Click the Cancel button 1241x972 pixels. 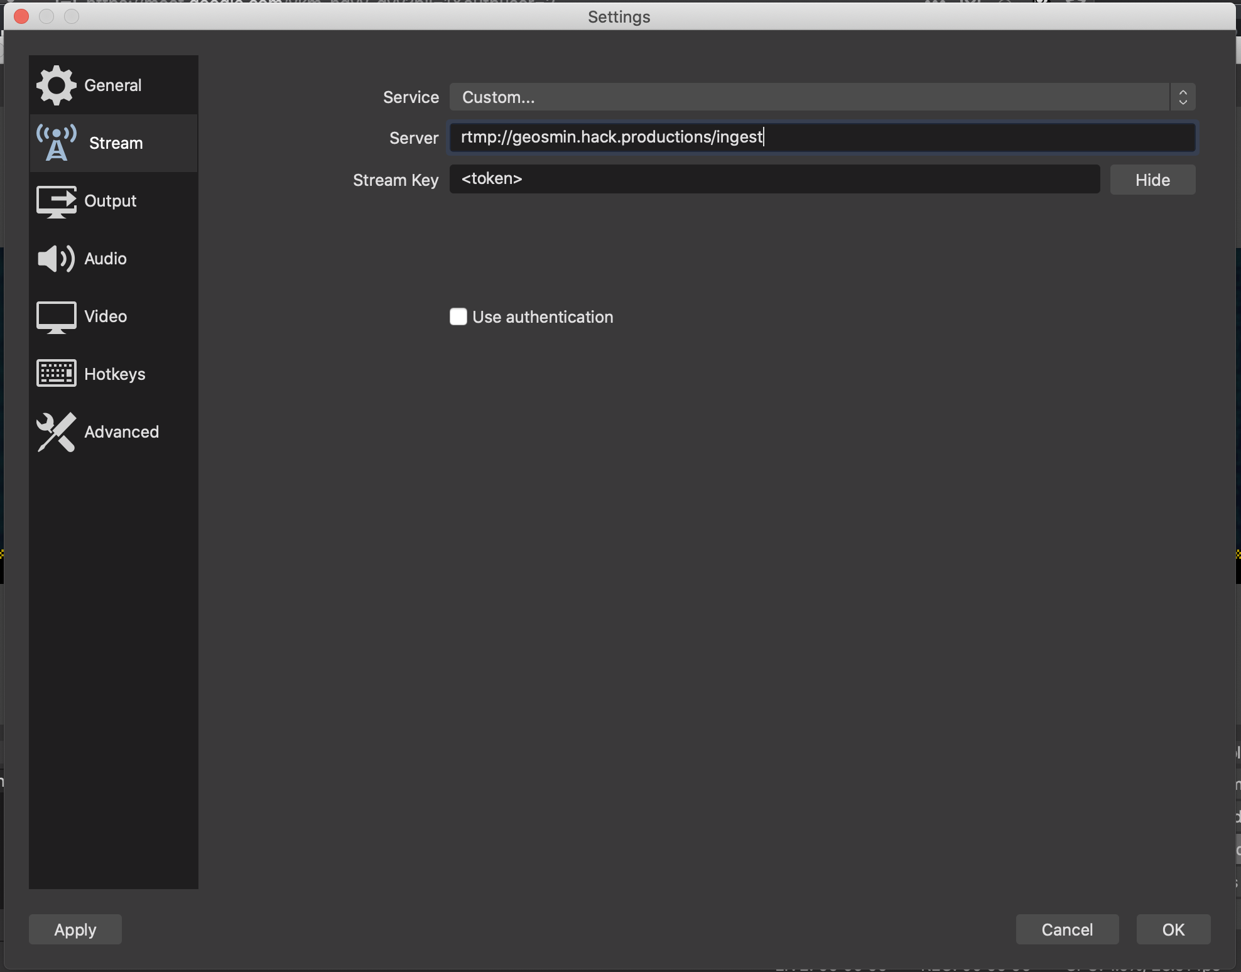(x=1067, y=929)
